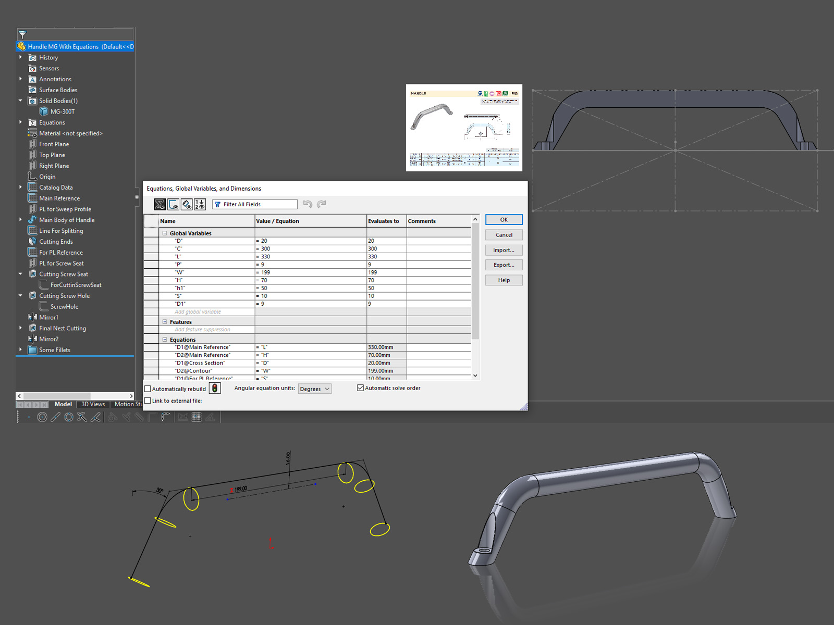Click the rebuild traffic light icon
The width and height of the screenshot is (834, 625).
pyautogui.click(x=215, y=389)
